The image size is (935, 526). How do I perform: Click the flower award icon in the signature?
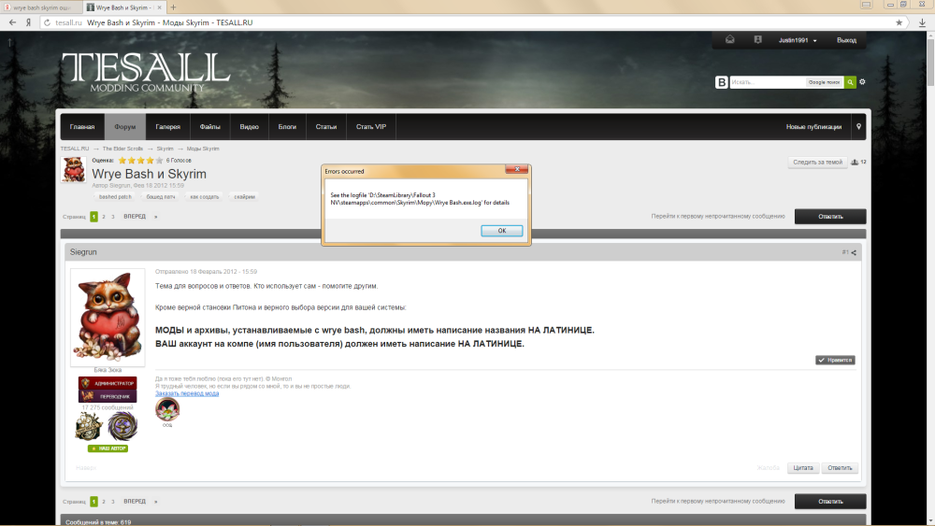click(167, 409)
